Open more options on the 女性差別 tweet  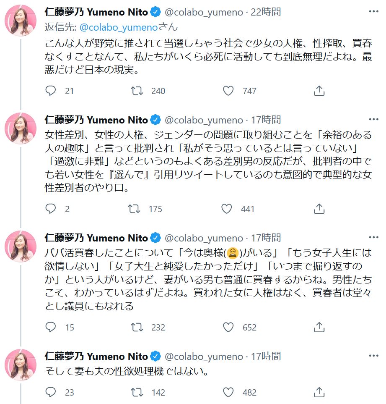[373, 119]
